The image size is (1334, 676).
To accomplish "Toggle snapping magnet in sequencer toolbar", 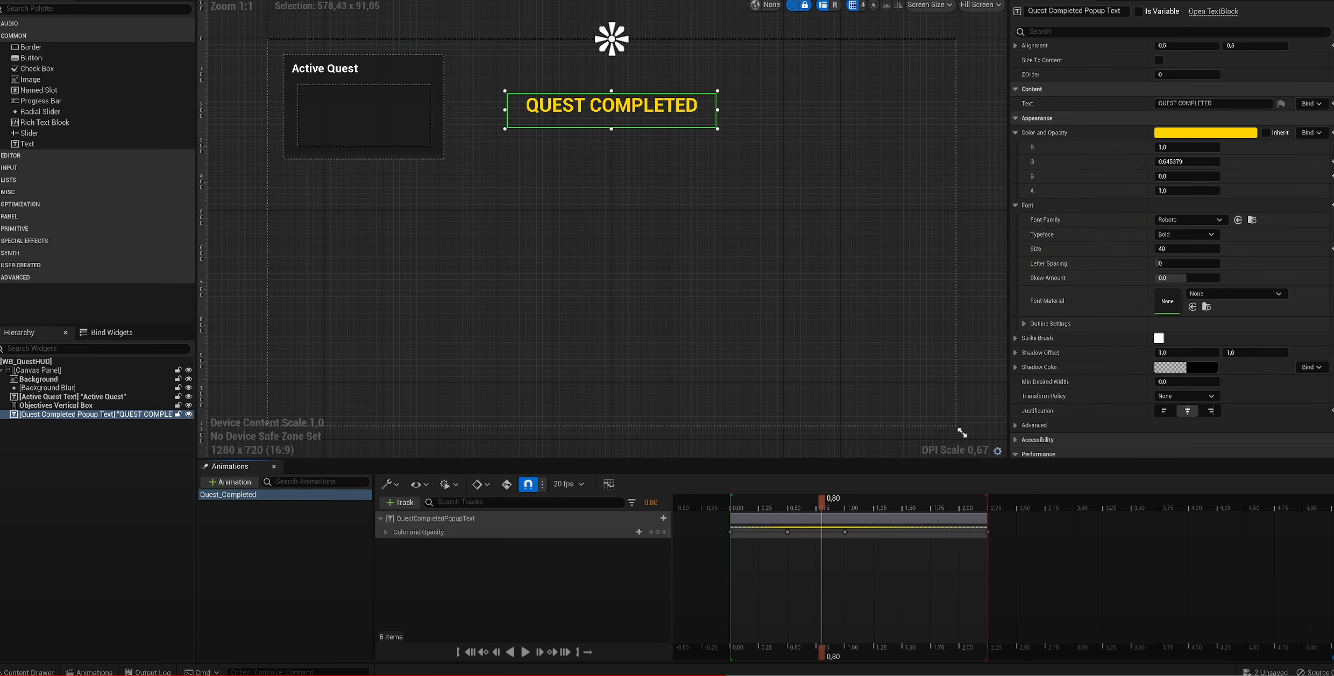I will pyautogui.click(x=528, y=484).
